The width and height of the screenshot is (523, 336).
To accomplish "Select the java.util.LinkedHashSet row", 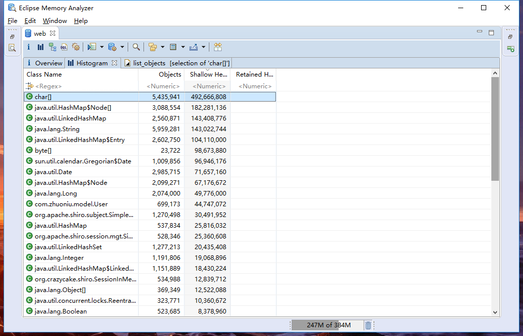I will click(150, 247).
